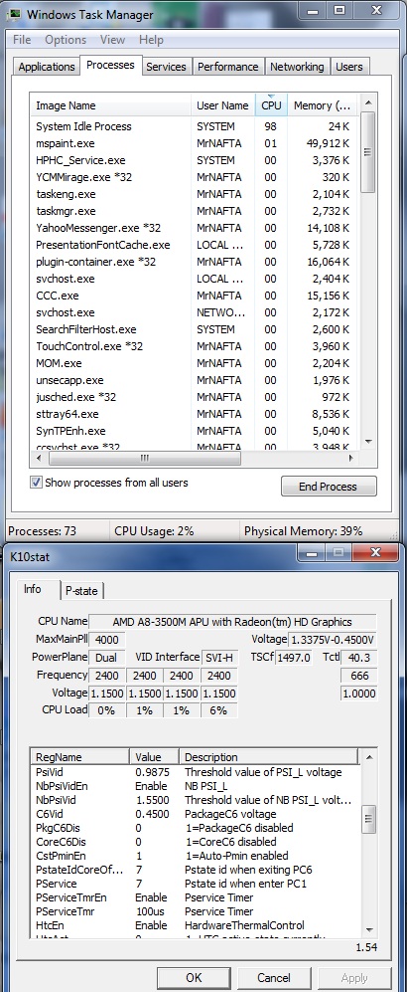Click the CPU Name field in K10stat

click(x=232, y=622)
